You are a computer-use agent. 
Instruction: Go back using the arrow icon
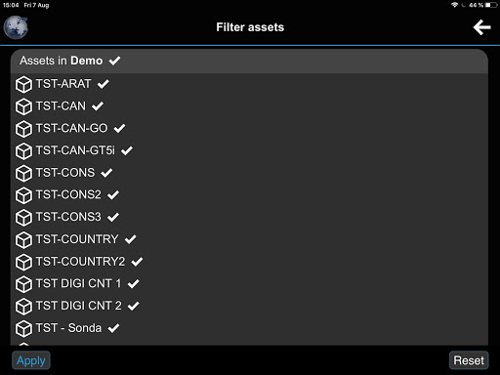[481, 27]
